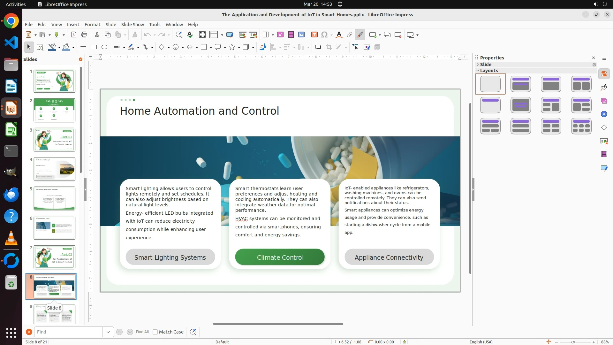Open the Format menu
The height and width of the screenshot is (345, 613).
[92, 25]
